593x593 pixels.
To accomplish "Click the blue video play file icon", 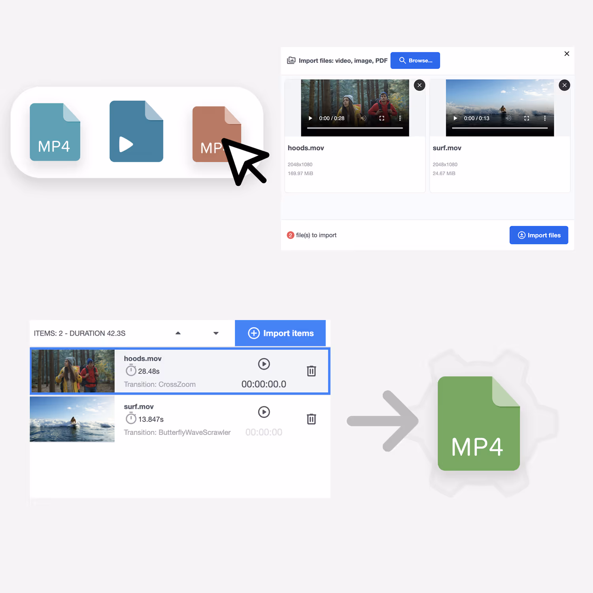I will pos(136,131).
